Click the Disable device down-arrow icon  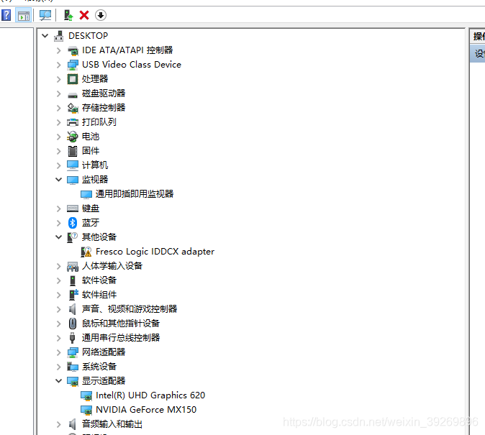click(101, 15)
